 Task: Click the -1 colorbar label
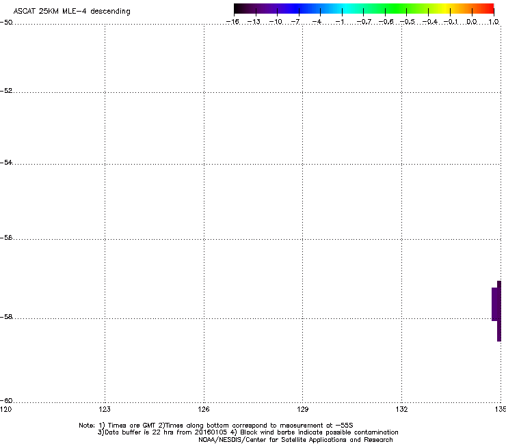click(340, 22)
